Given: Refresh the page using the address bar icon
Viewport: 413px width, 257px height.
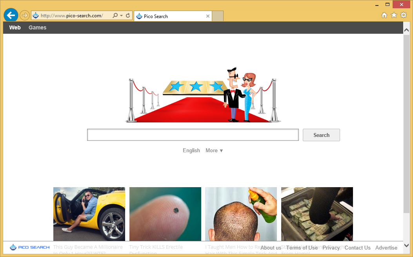Looking at the screenshot, I should click(x=128, y=15).
